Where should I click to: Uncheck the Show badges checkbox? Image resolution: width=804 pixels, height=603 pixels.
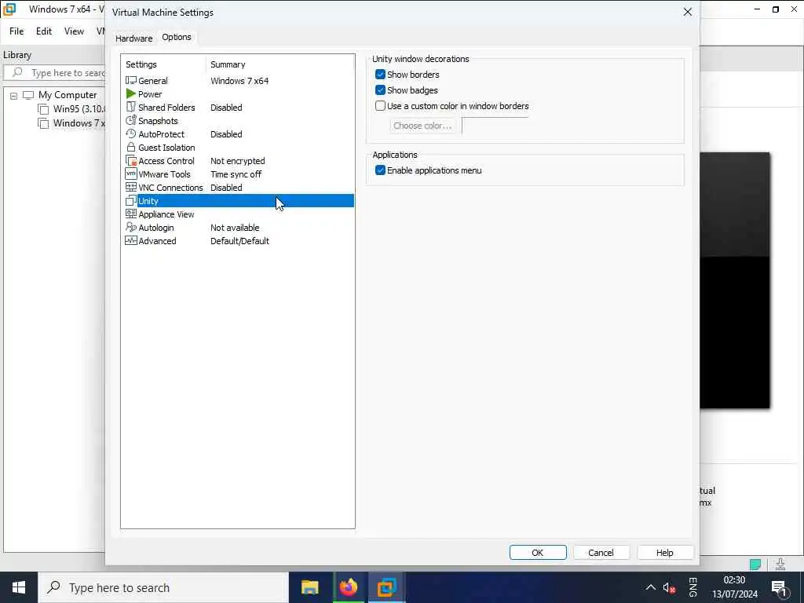[380, 90]
